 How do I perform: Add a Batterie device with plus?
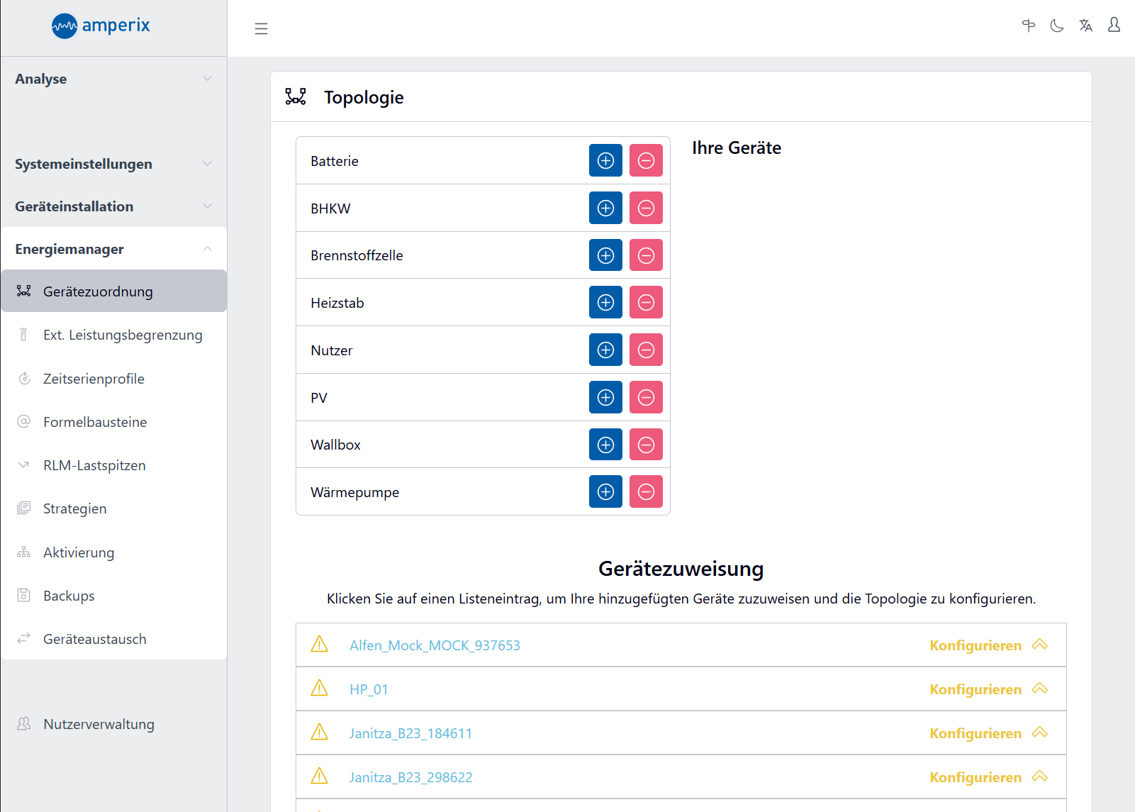pos(605,161)
